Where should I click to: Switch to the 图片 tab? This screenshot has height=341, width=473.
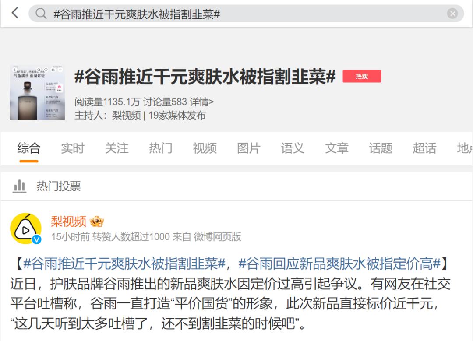coord(249,148)
